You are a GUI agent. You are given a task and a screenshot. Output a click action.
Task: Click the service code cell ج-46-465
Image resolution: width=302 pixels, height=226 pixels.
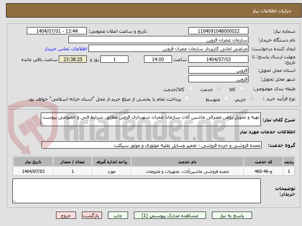tap(263, 171)
